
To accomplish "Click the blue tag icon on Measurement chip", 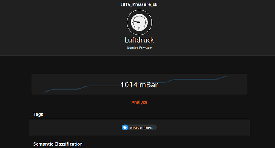I will click(125, 127).
